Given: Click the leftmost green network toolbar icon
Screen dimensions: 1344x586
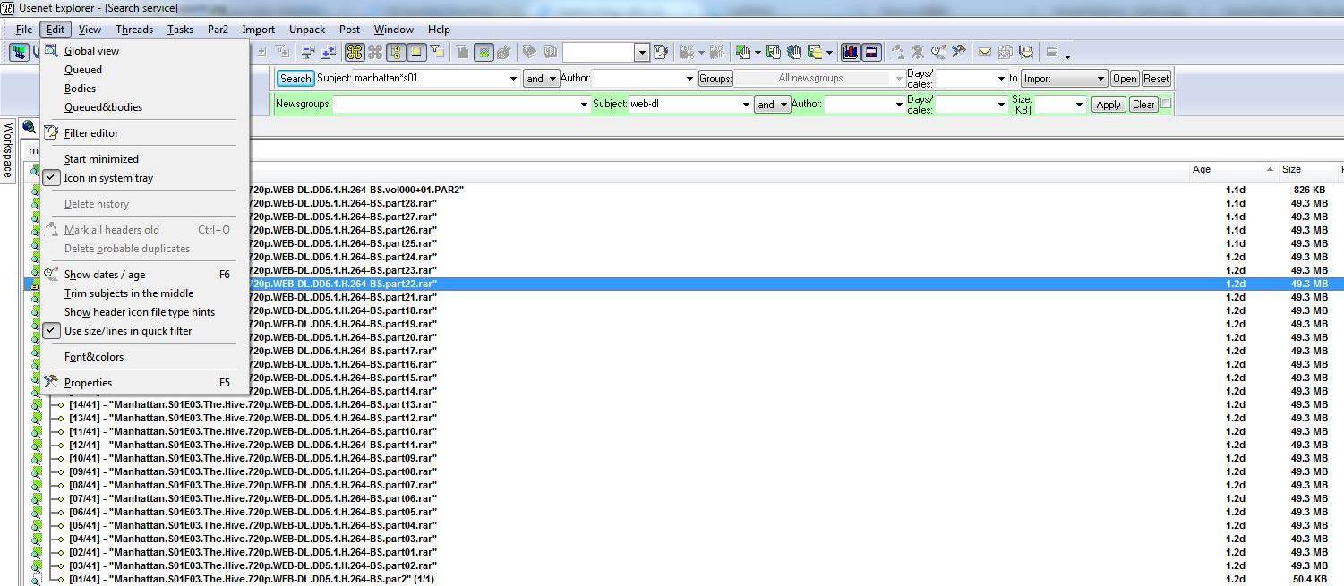Looking at the screenshot, I should pyautogui.click(x=18, y=52).
